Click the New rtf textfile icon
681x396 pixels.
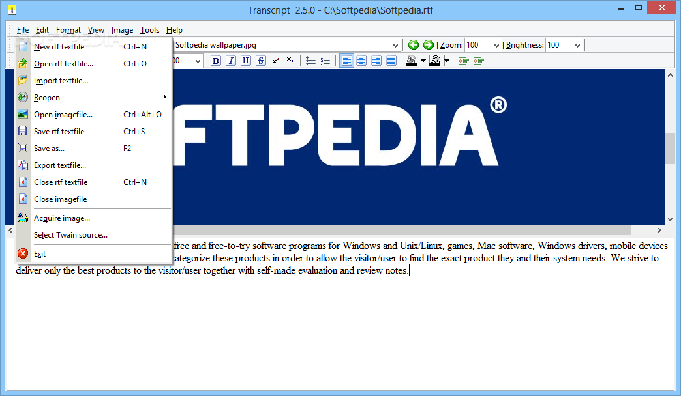click(23, 46)
